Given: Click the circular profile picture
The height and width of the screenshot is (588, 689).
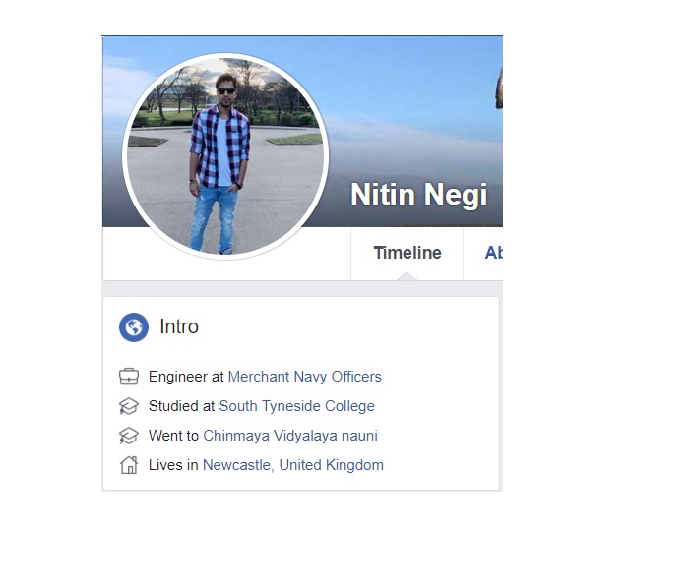Looking at the screenshot, I should coord(225,156).
